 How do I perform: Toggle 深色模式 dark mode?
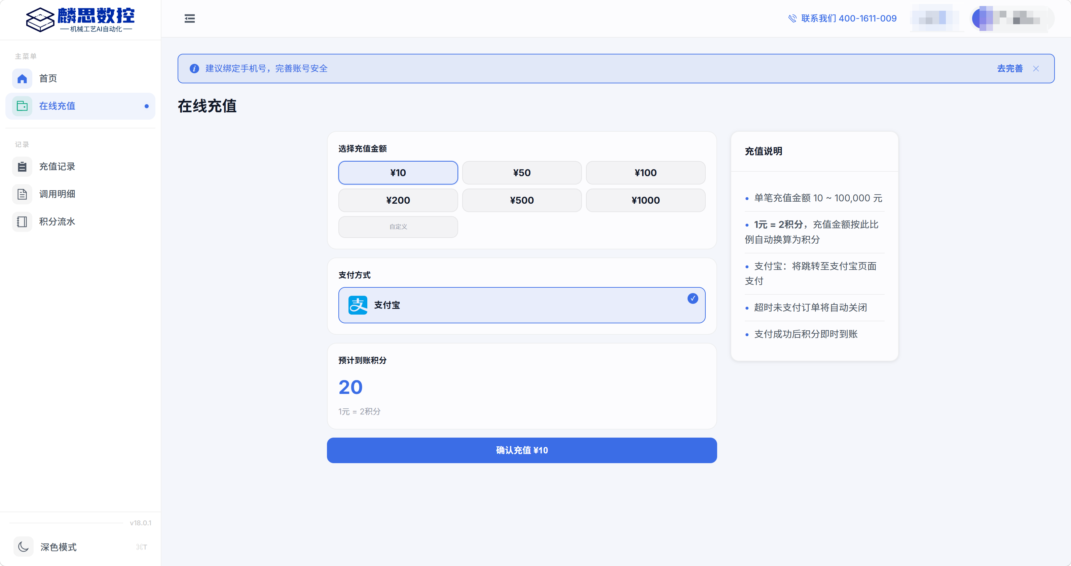click(x=80, y=547)
